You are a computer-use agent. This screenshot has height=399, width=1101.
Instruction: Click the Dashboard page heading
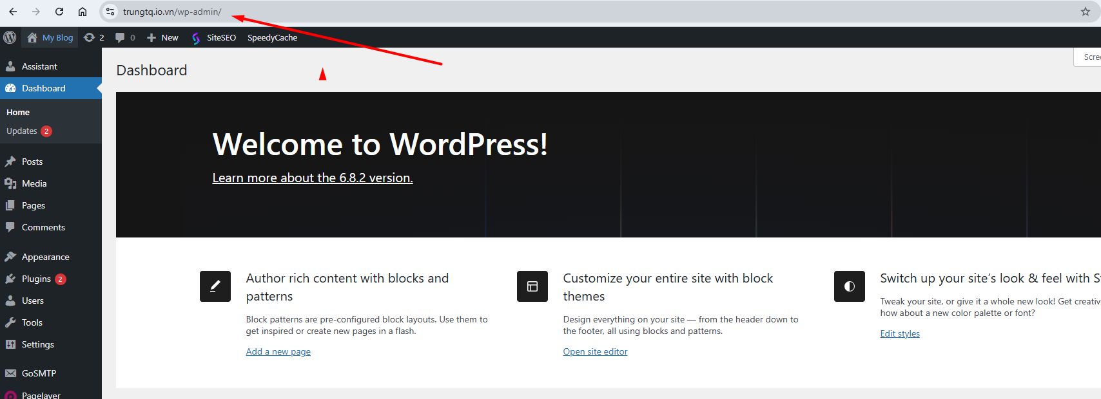click(x=151, y=70)
